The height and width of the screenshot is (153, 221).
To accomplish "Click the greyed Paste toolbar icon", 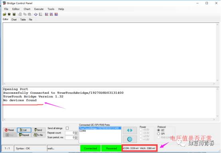I will pyautogui.click(x=29, y=14).
